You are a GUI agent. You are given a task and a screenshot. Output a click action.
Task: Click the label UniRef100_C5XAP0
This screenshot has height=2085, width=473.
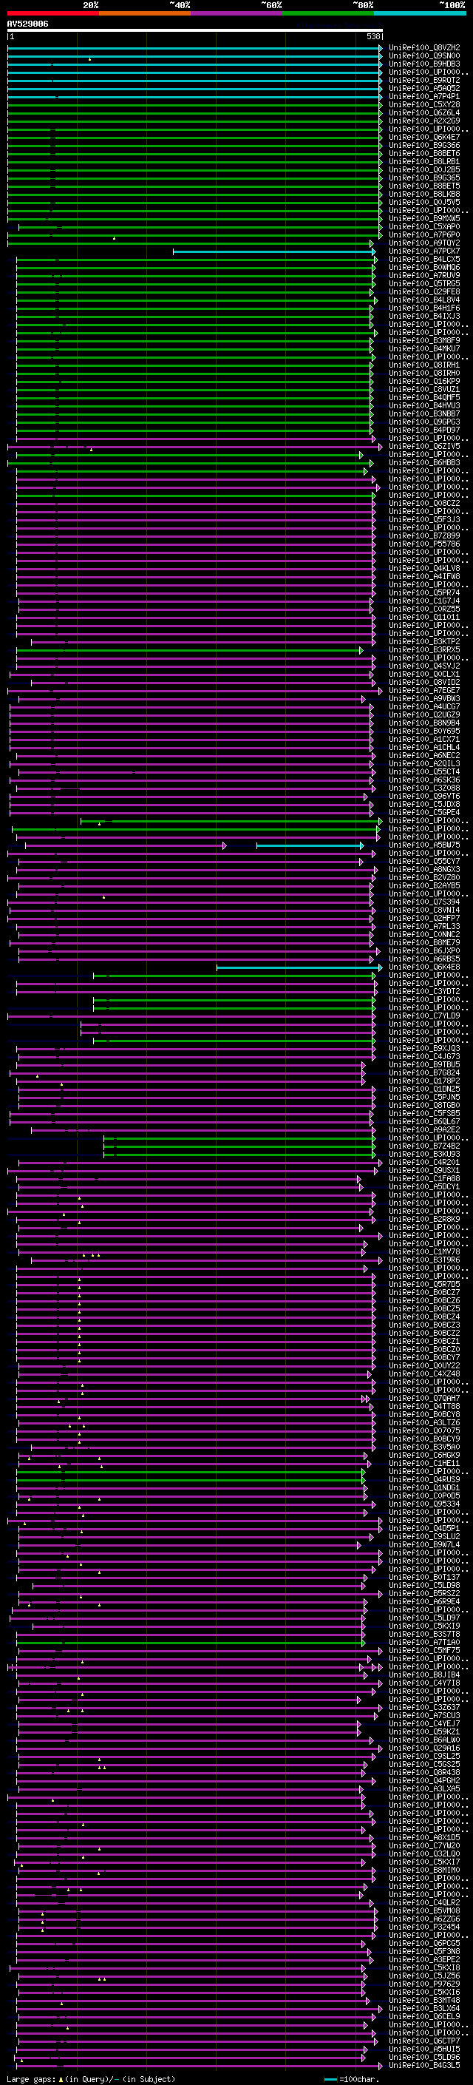point(424,226)
